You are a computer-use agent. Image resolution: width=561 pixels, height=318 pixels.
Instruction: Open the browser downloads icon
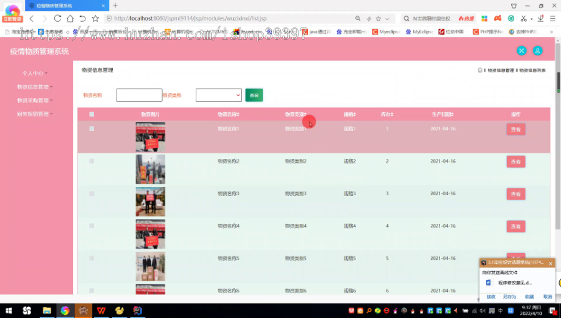[x=540, y=19]
